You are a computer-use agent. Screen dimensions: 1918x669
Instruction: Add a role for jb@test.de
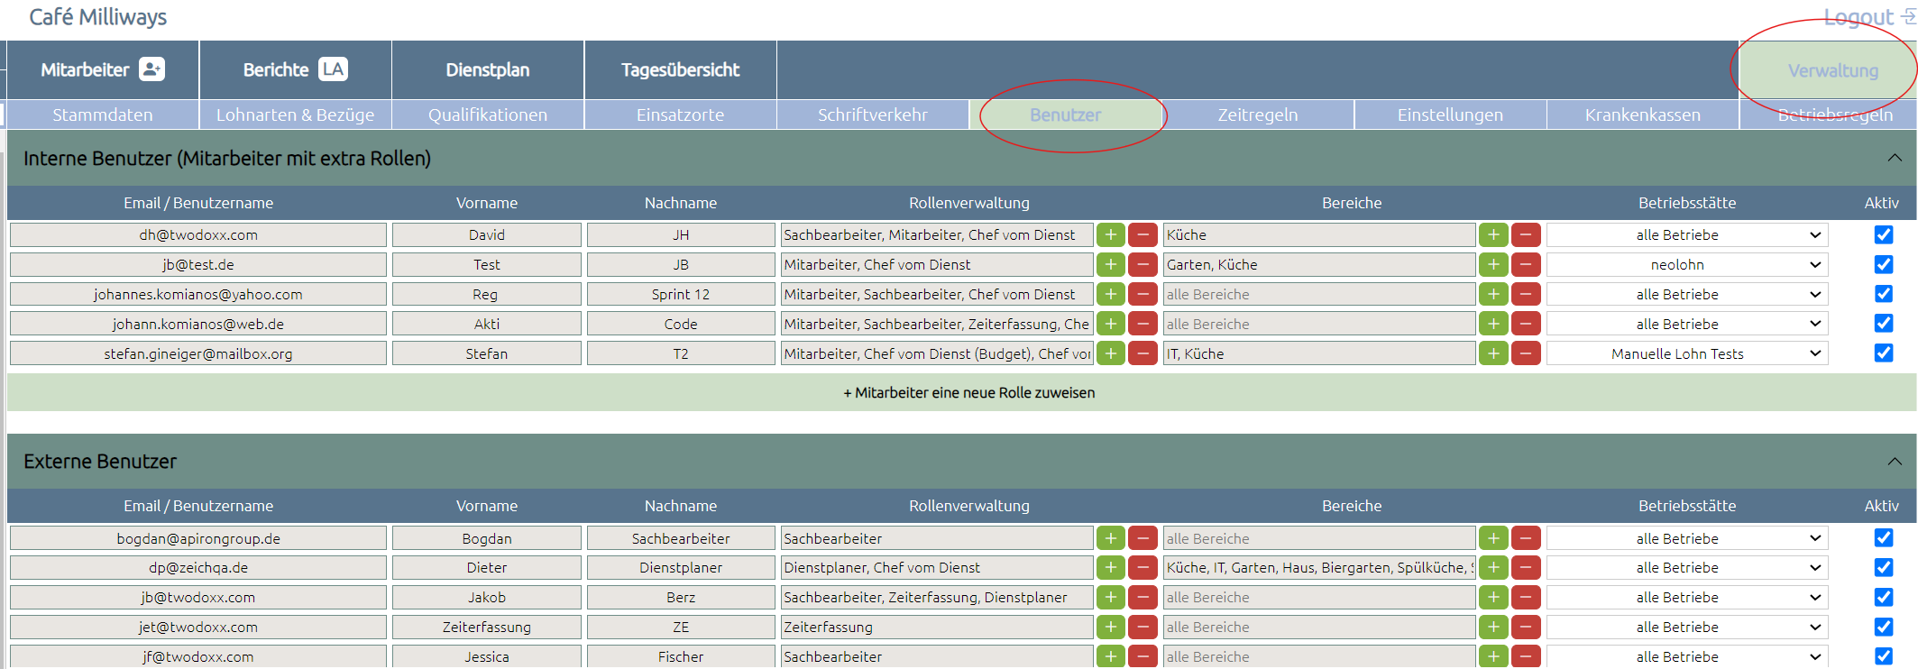1111,264
